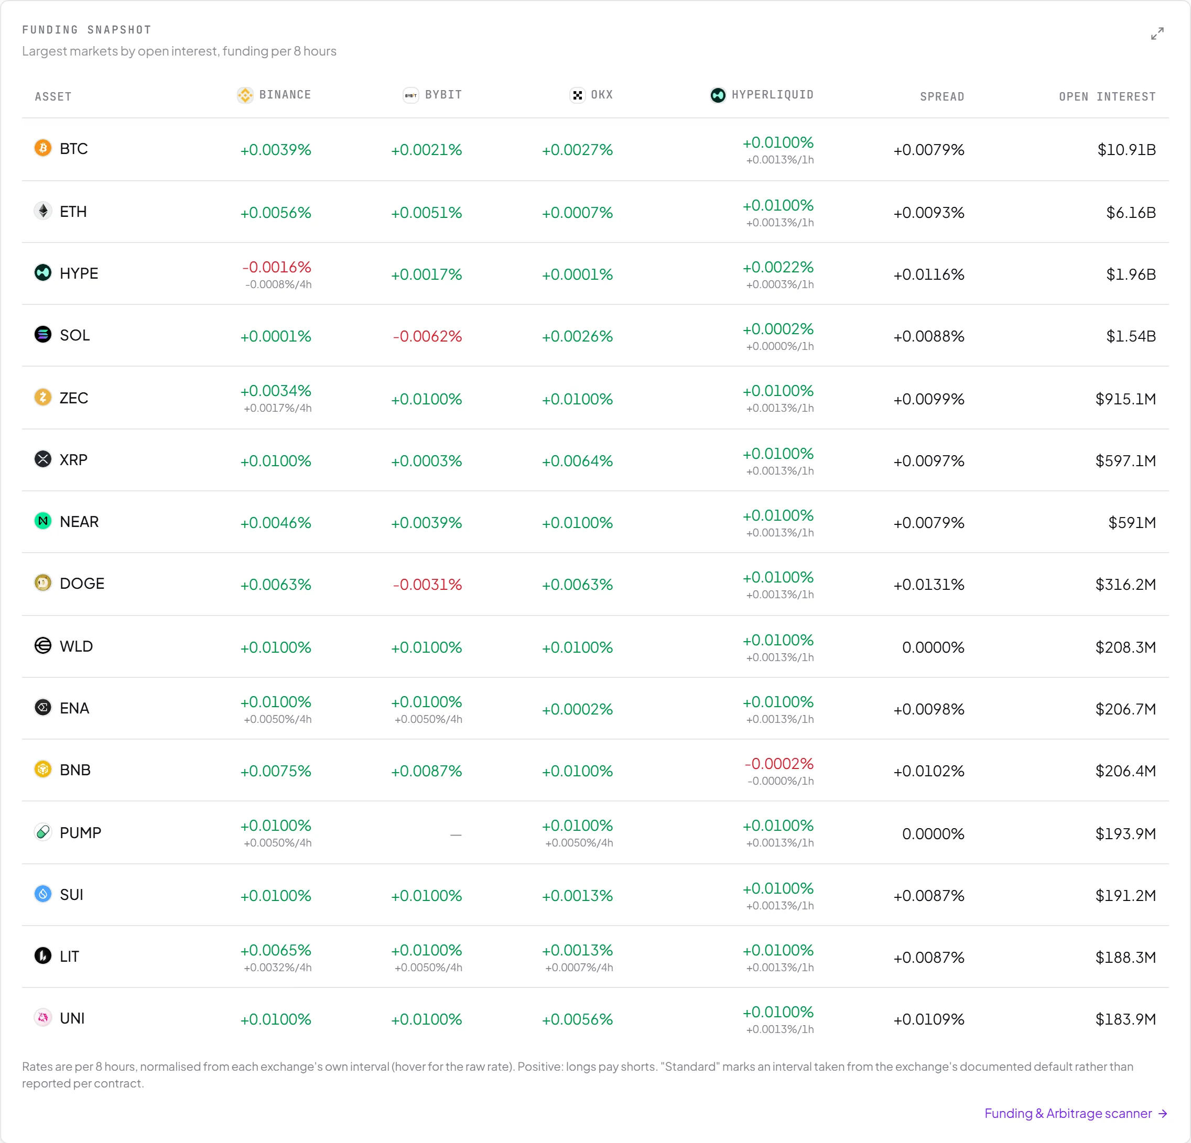Click the Open Interest column header
This screenshot has width=1191, height=1143.
click(1107, 96)
